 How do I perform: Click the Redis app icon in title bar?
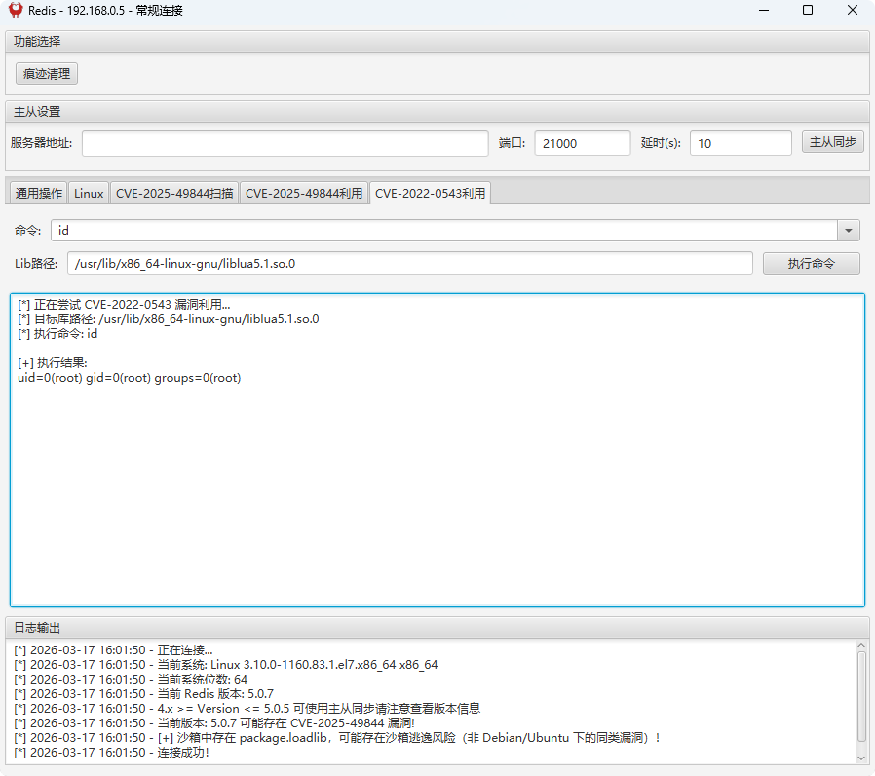(16, 10)
